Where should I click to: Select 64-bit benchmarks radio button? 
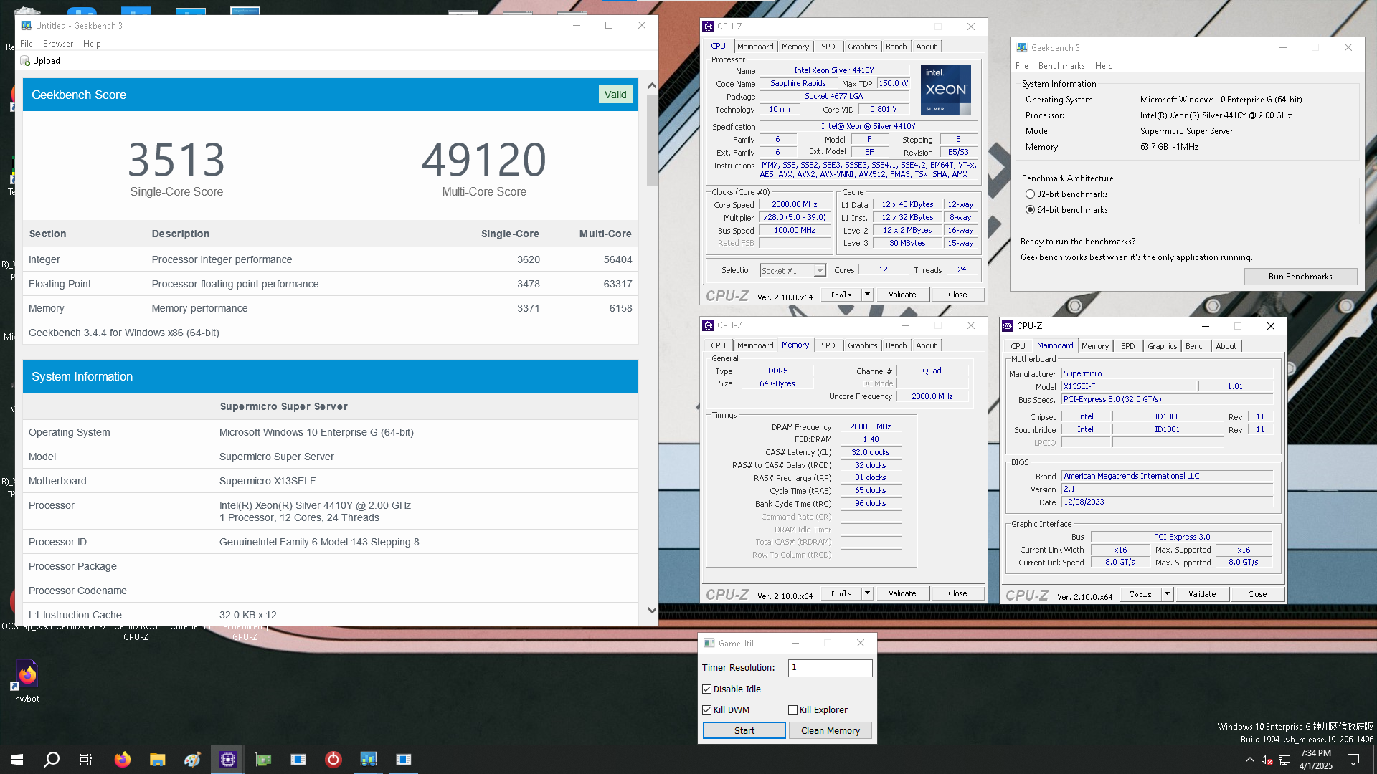pyautogui.click(x=1030, y=210)
